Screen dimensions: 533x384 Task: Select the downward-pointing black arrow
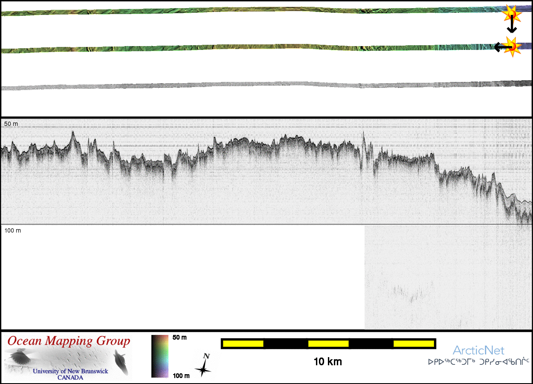tap(512, 26)
